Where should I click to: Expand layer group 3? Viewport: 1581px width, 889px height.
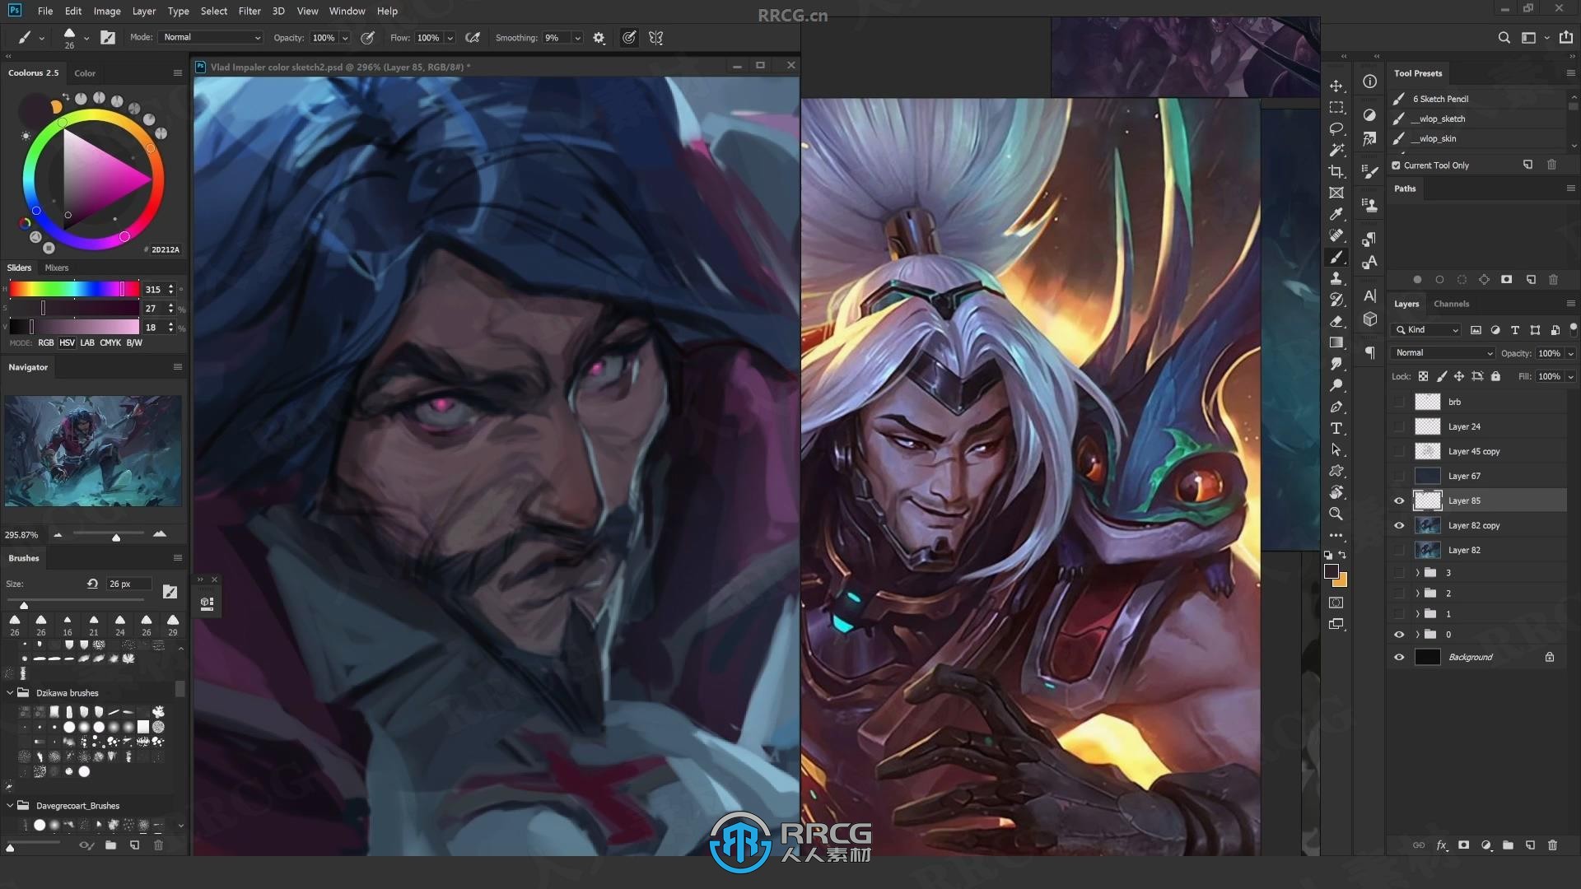coord(1417,573)
